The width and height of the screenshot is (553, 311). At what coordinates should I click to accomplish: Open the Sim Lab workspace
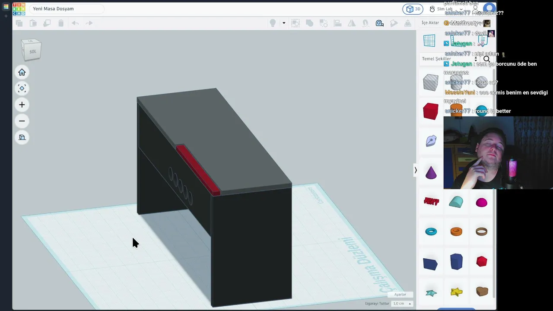(x=441, y=9)
